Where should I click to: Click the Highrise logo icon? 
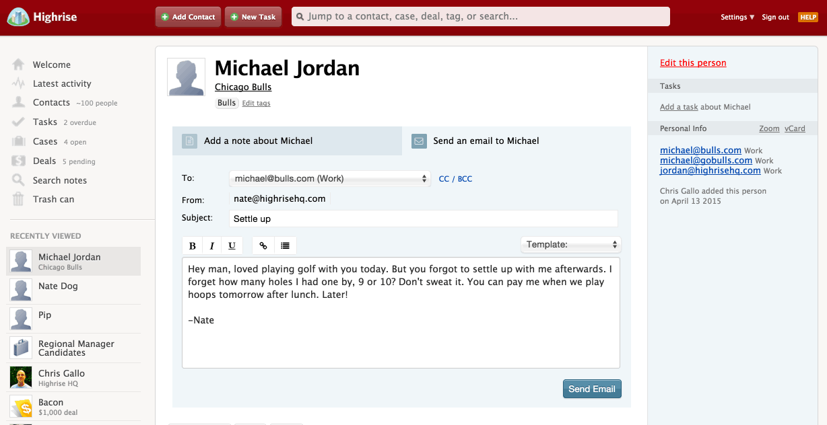(18, 17)
